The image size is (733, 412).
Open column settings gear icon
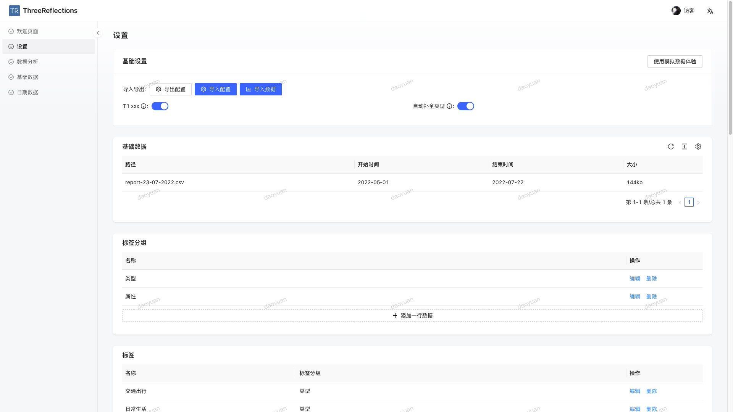click(x=698, y=146)
